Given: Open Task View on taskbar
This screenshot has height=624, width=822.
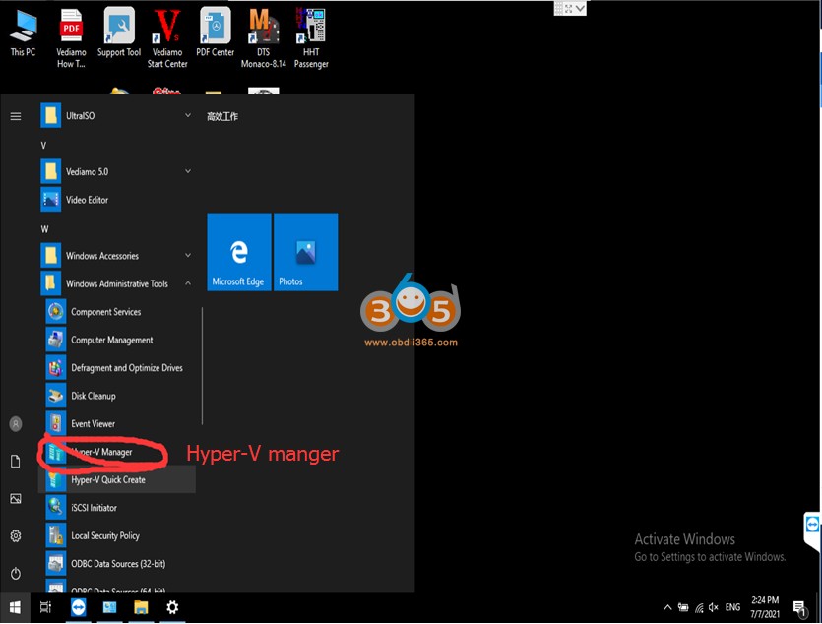Looking at the screenshot, I should coord(45,607).
